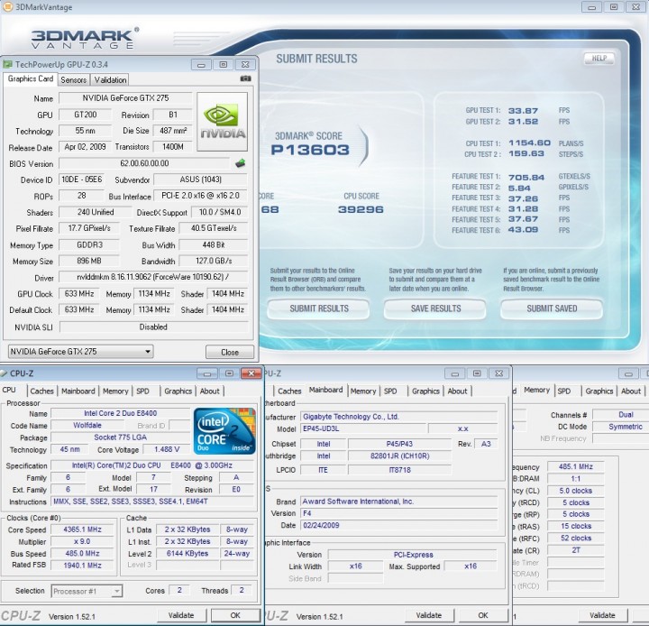Click the NVIDIA SLI field showing Disabled
This screenshot has width=649, height=626.
pyautogui.click(x=153, y=327)
